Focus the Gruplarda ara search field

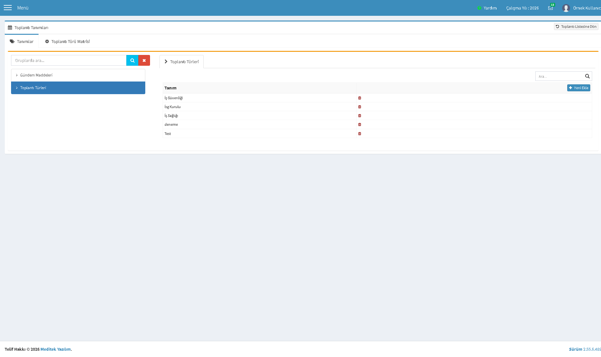tap(69, 60)
